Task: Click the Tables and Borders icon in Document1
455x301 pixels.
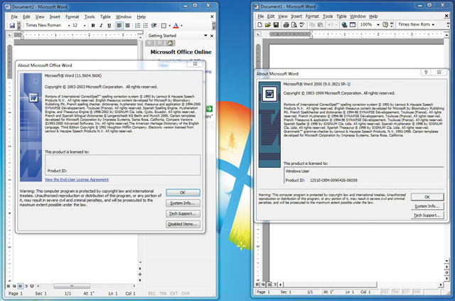Action: [353, 25]
